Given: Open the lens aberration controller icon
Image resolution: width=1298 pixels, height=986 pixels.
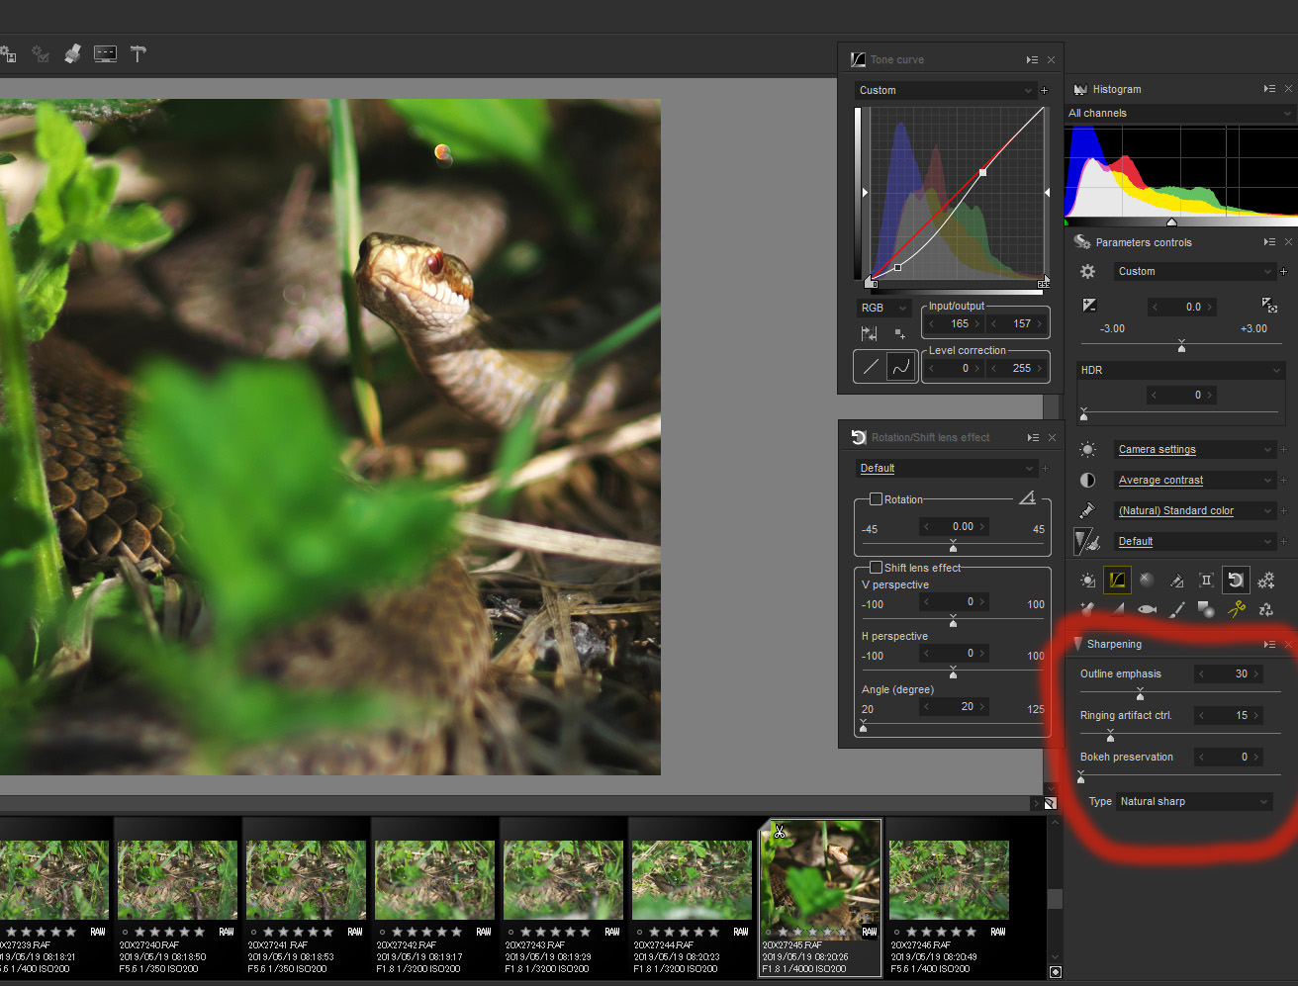Looking at the screenshot, I should point(1206,581).
